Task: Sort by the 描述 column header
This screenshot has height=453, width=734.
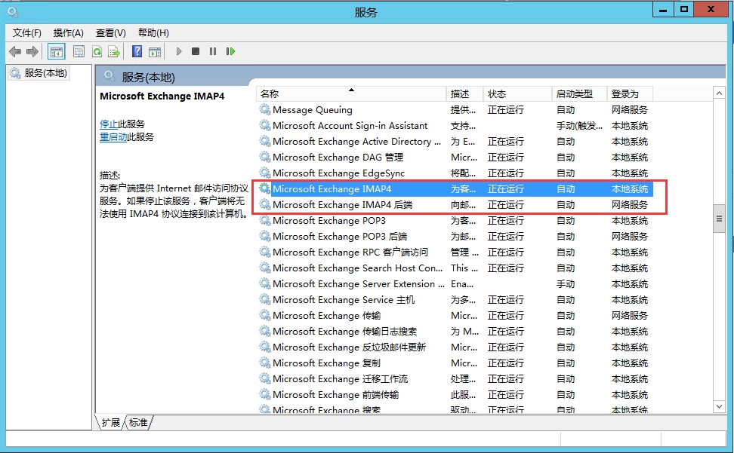Action: [464, 94]
